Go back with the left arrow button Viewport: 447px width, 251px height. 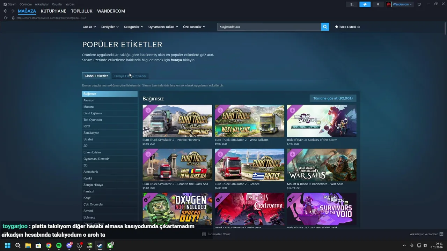5,11
